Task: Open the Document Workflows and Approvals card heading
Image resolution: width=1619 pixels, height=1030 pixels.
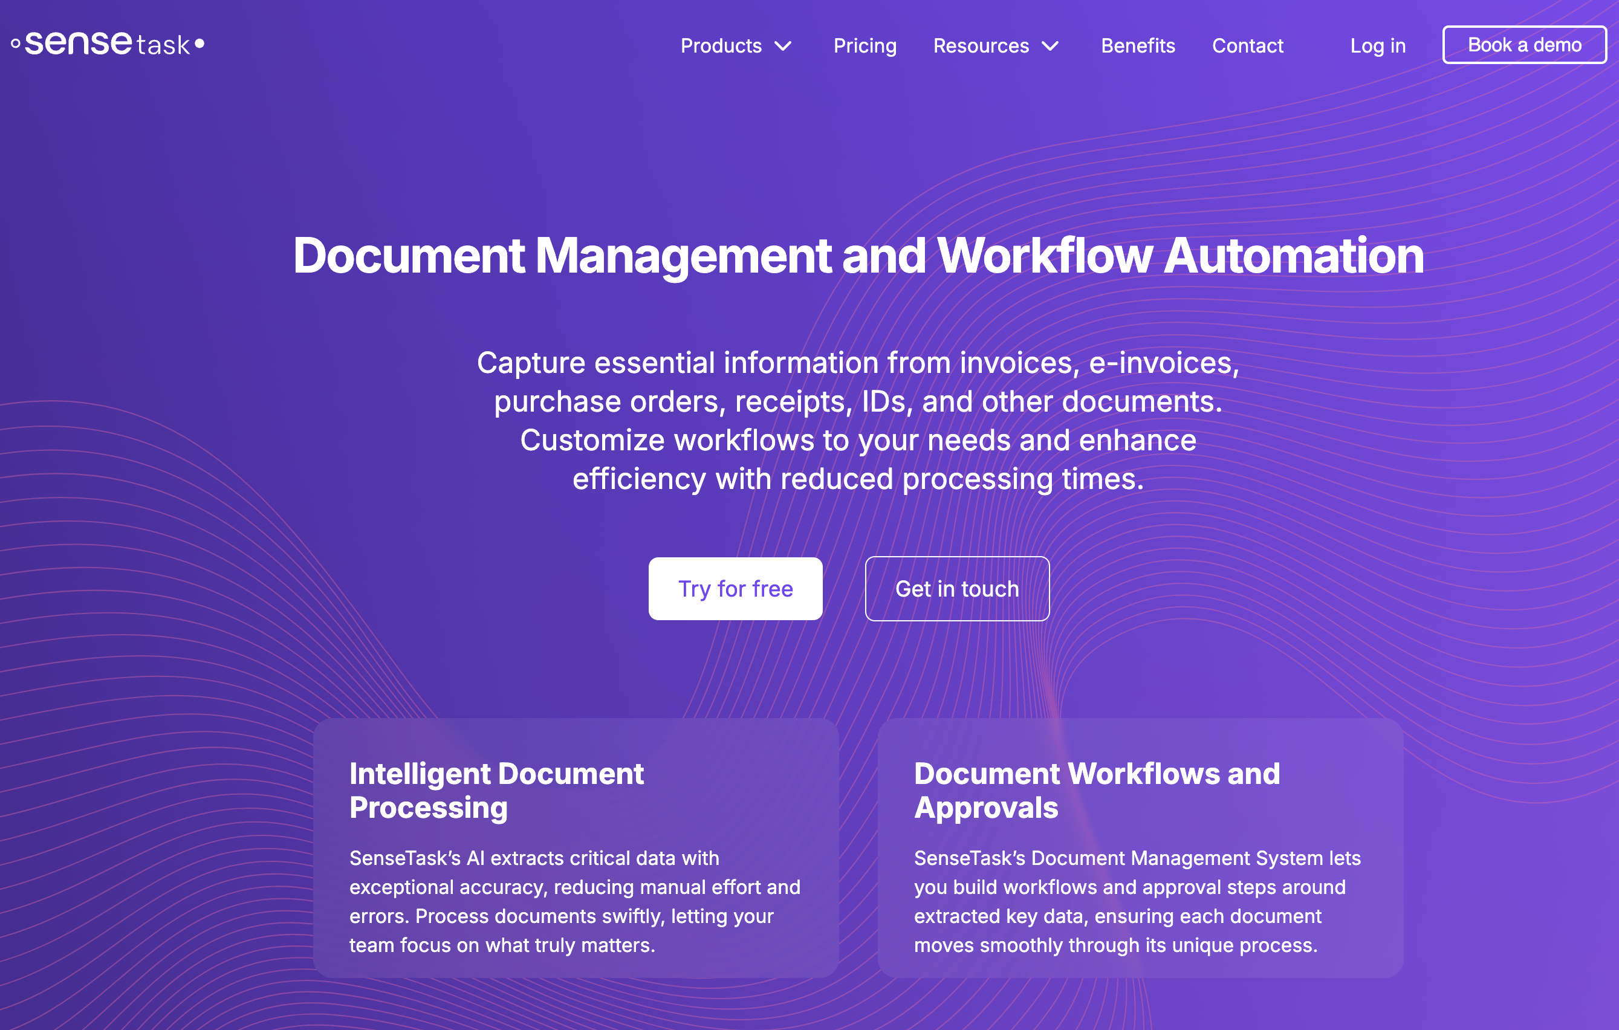Action: point(1097,790)
